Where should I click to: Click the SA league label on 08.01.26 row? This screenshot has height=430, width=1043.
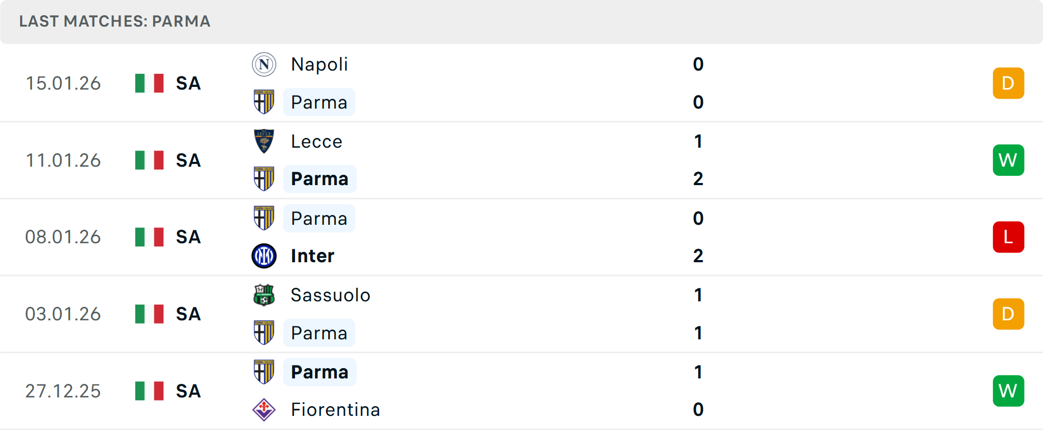[189, 237]
